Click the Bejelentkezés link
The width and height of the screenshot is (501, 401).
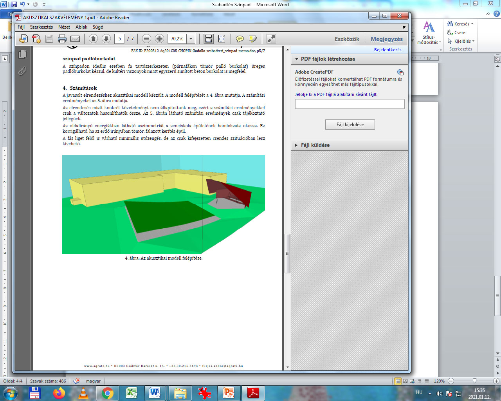pos(387,50)
